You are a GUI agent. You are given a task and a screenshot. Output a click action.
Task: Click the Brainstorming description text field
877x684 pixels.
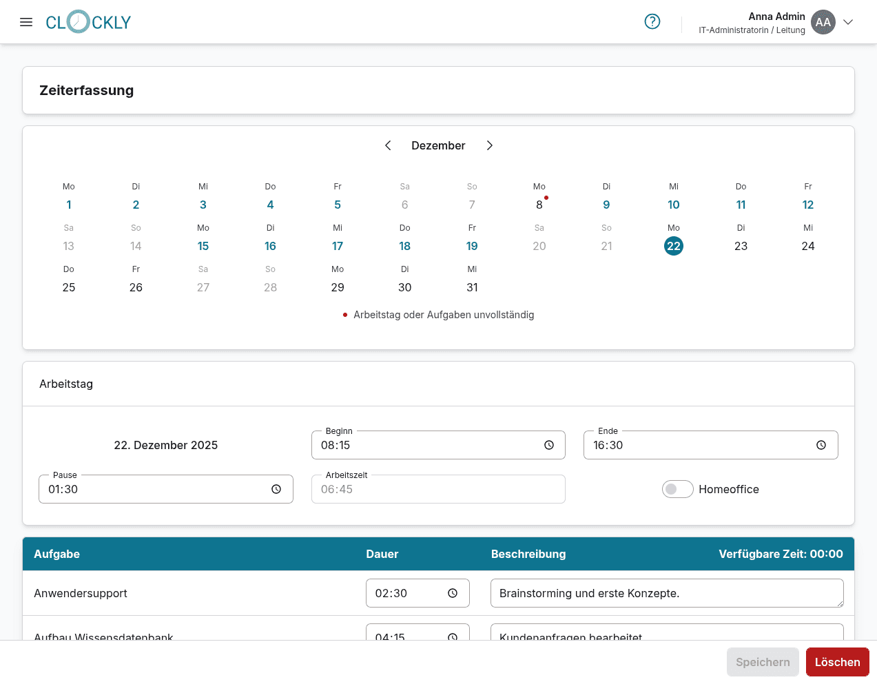[x=667, y=593]
